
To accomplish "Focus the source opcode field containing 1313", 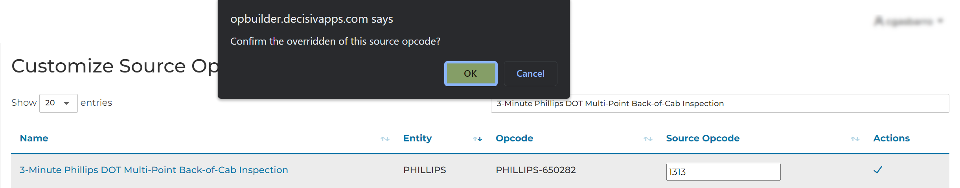I will (x=723, y=172).
